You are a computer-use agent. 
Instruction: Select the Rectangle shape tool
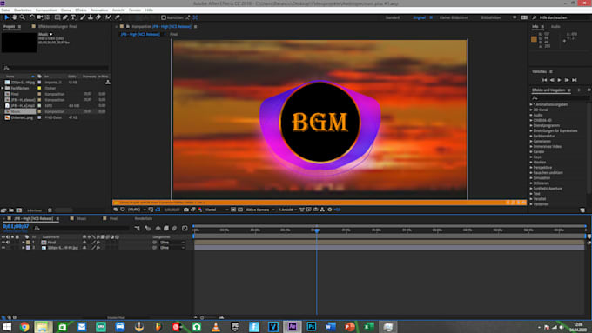[57, 17]
